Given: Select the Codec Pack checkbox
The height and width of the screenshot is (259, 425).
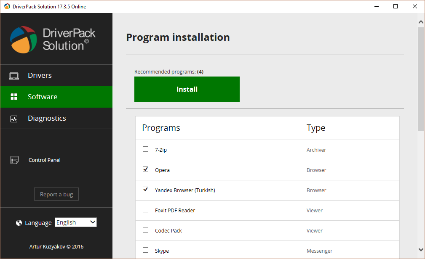Looking at the screenshot, I should (146, 230).
